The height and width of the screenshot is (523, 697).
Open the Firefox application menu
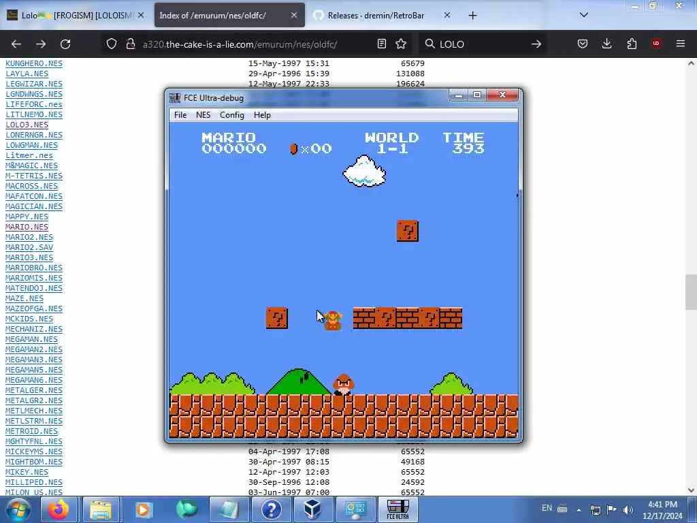pyautogui.click(x=681, y=44)
